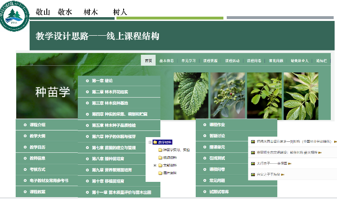Click book icon beside 太行赤子 entry
This screenshot has width=337, height=199.
(253, 164)
